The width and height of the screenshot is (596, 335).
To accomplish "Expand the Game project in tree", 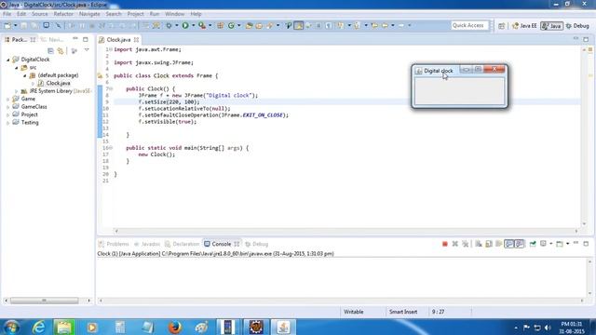I will 8,99.
